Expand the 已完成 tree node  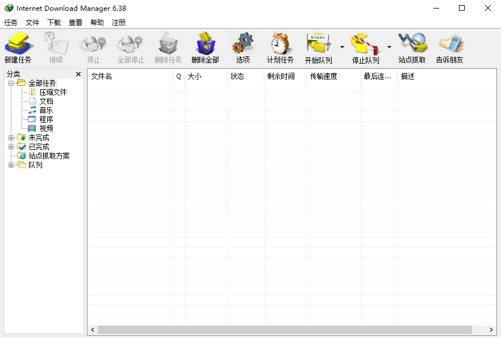coord(11,147)
